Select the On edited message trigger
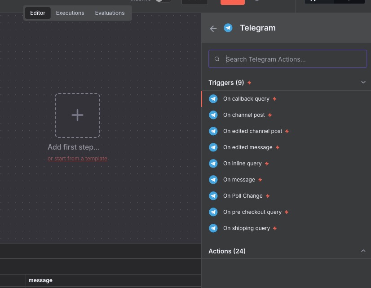 click(286, 147)
